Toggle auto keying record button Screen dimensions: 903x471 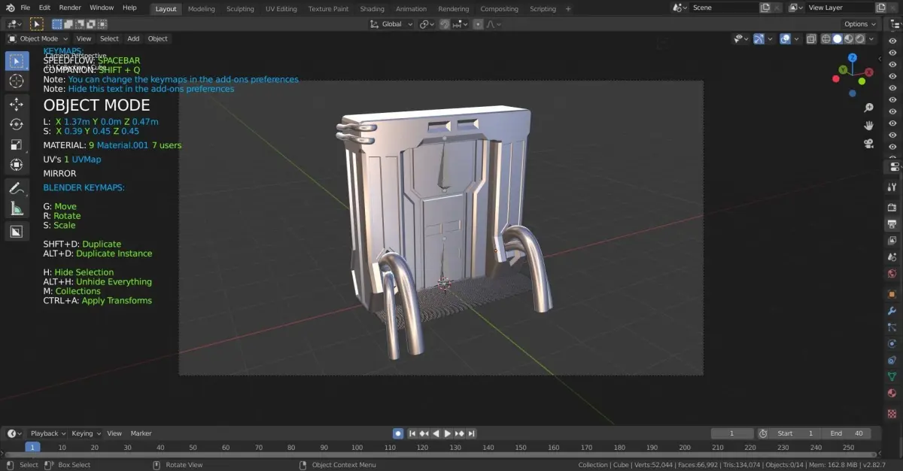pyautogui.click(x=397, y=433)
